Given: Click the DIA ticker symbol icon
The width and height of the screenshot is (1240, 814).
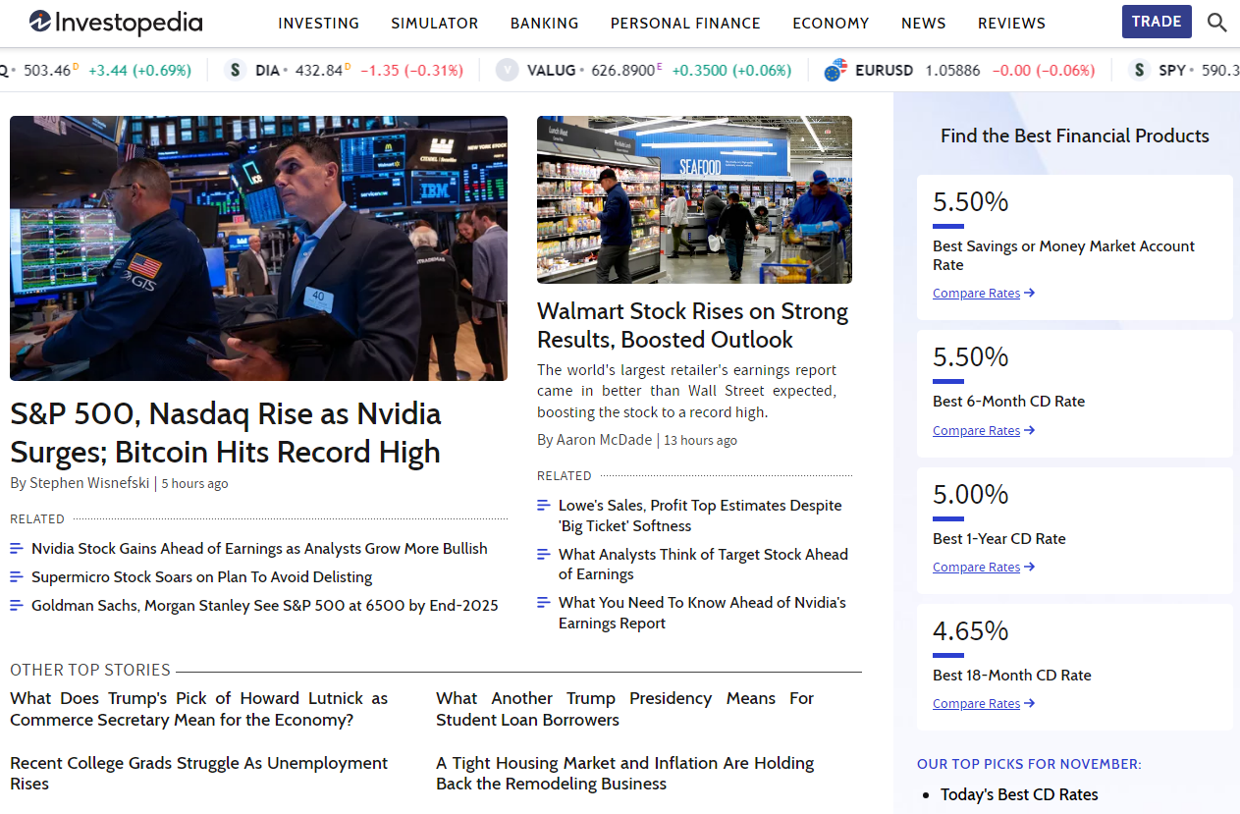Looking at the screenshot, I should (234, 70).
